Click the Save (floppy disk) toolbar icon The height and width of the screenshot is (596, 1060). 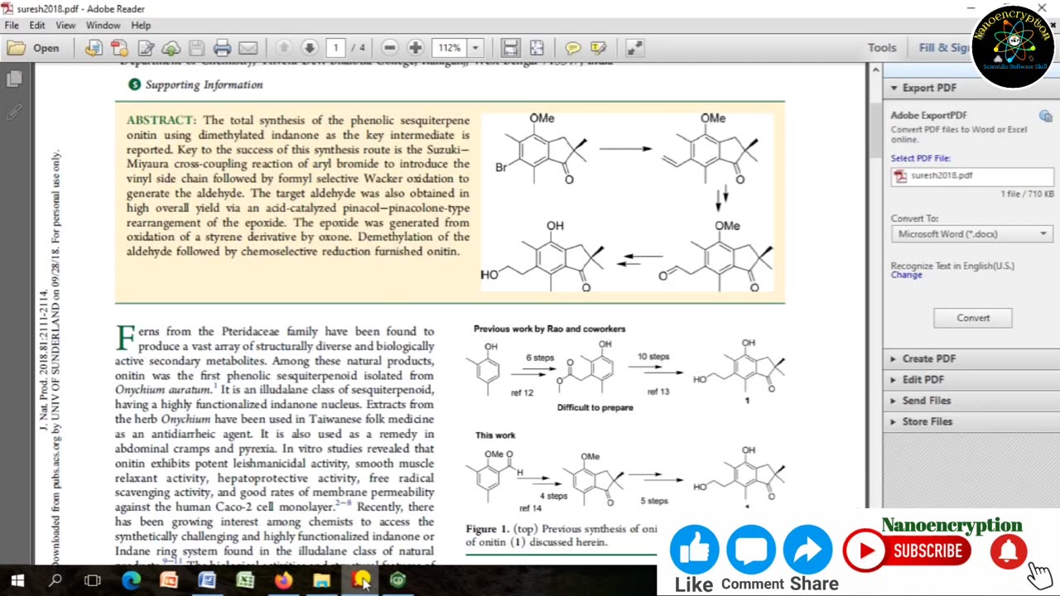pos(196,48)
